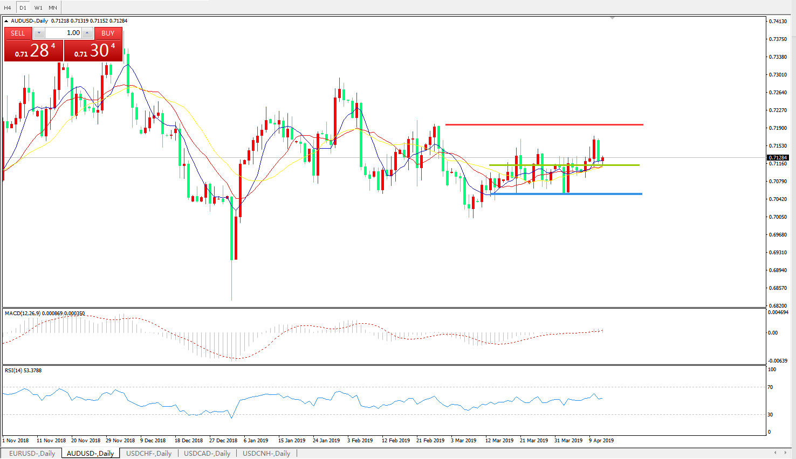The image size is (796, 459).
Task: Click the chart shift marker triangle
Action: click(x=612, y=18)
